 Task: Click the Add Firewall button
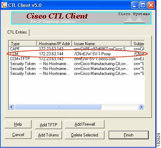pos(85,124)
